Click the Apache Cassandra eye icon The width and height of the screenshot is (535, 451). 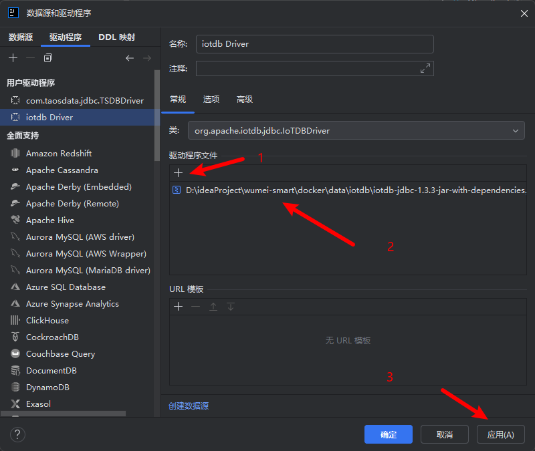[x=15, y=170]
